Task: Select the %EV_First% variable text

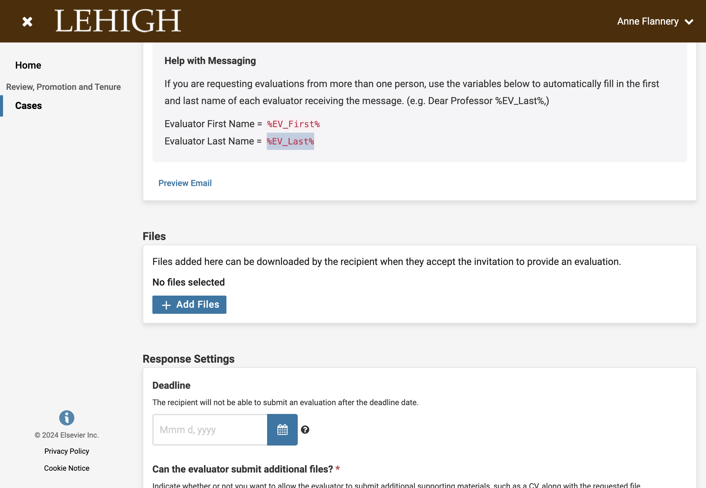Action: (293, 124)
